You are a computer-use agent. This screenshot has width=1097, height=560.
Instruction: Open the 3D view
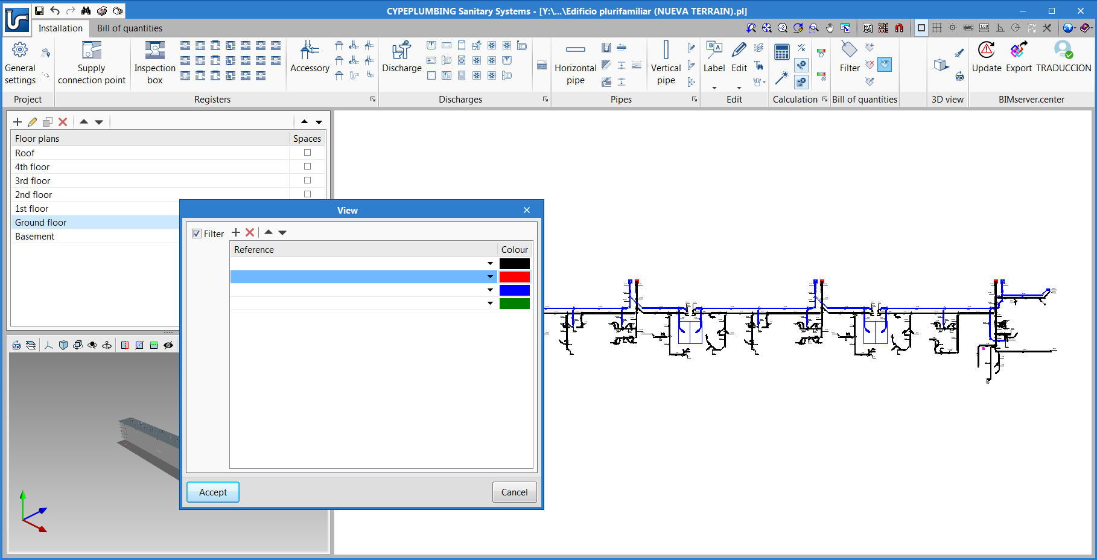941,65
